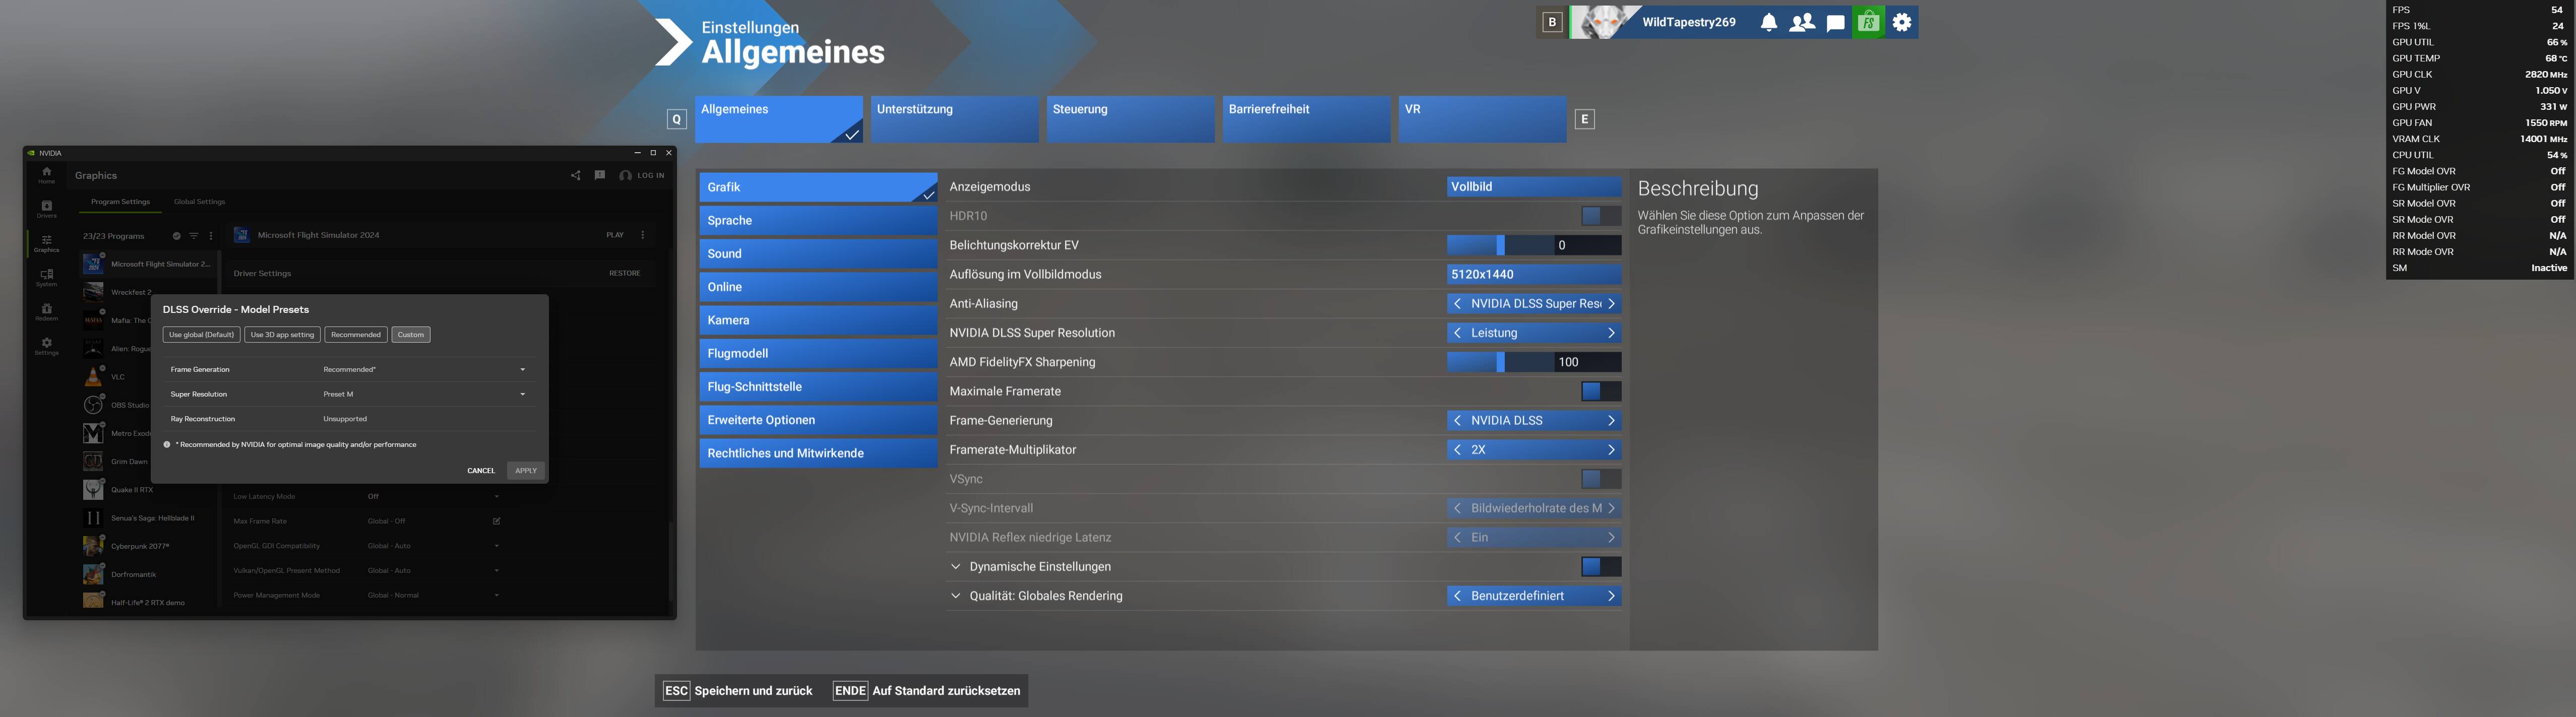The width and height of the screenshot is (2576, 717).
Task: Open the Frame Generation preset dropdown
Action: coord(522,369)
